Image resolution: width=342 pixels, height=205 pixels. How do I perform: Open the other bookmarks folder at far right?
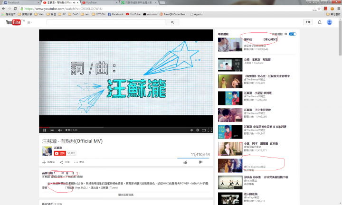(x=333, y=14)
